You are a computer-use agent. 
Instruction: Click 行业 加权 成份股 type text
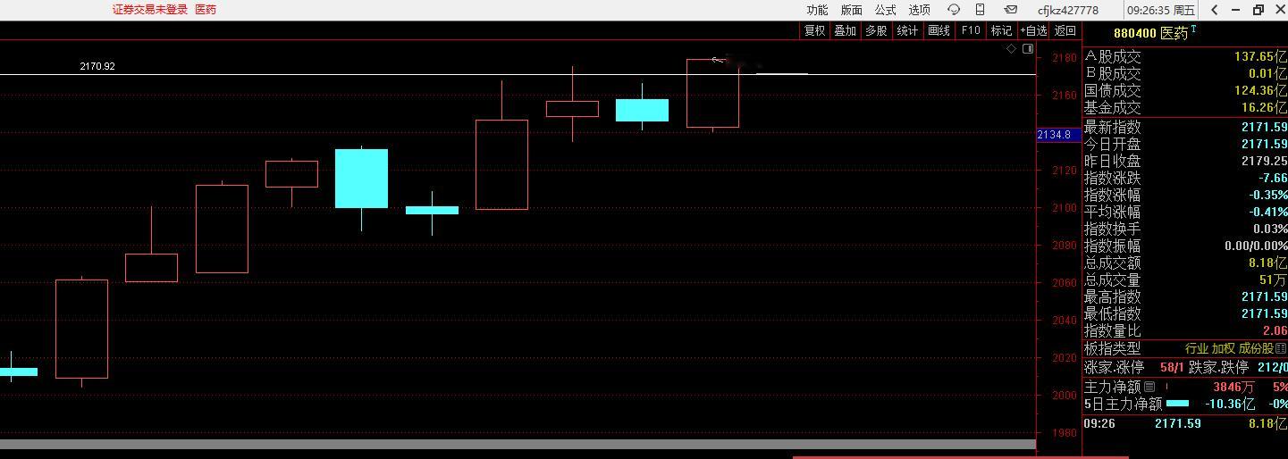point(1229,348)
